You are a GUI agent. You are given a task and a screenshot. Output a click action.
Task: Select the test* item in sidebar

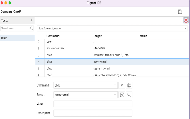click(17, 38)
